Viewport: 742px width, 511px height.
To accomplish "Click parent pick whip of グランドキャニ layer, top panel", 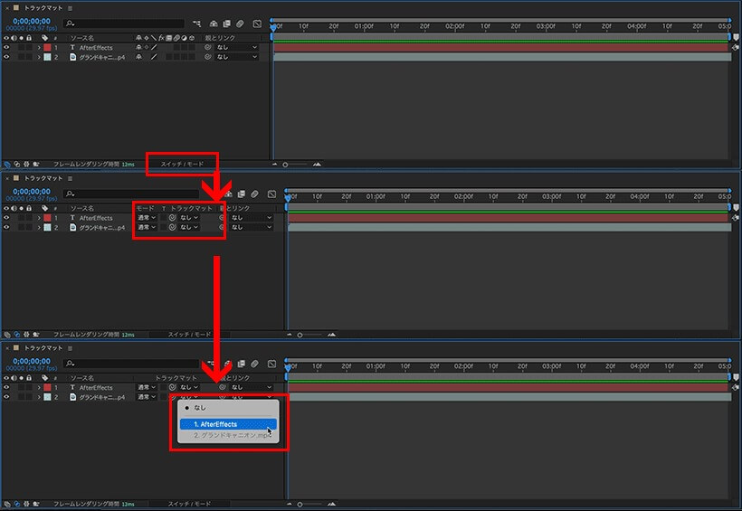I will (x=207, y=57).
